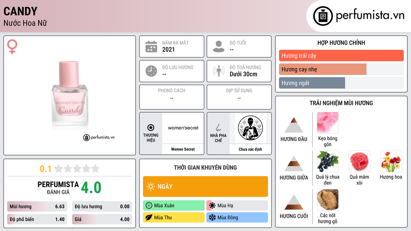Click the base note pyramid icon (Hương cuối)
Viewport: 411px width, 231px height.
click(294, 202)
